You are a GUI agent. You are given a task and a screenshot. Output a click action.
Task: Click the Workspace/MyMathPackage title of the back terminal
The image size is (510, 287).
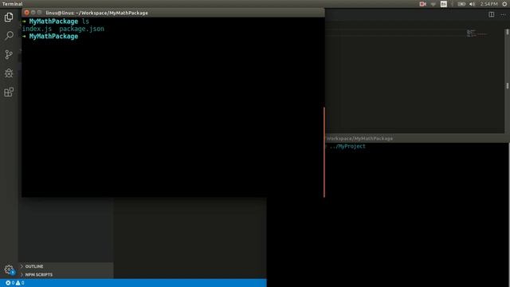359,138
